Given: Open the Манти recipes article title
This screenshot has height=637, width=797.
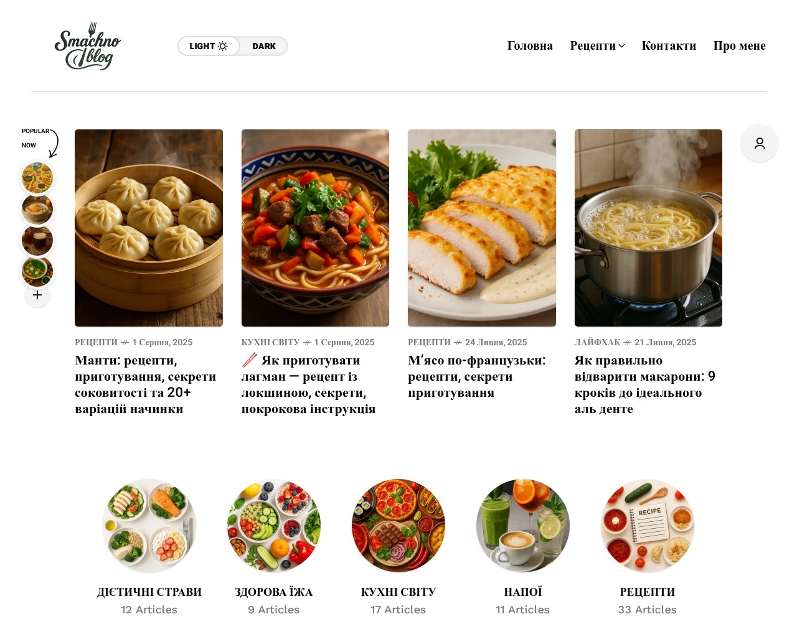Looking at the screenshot, I should [x=146, y=384].
